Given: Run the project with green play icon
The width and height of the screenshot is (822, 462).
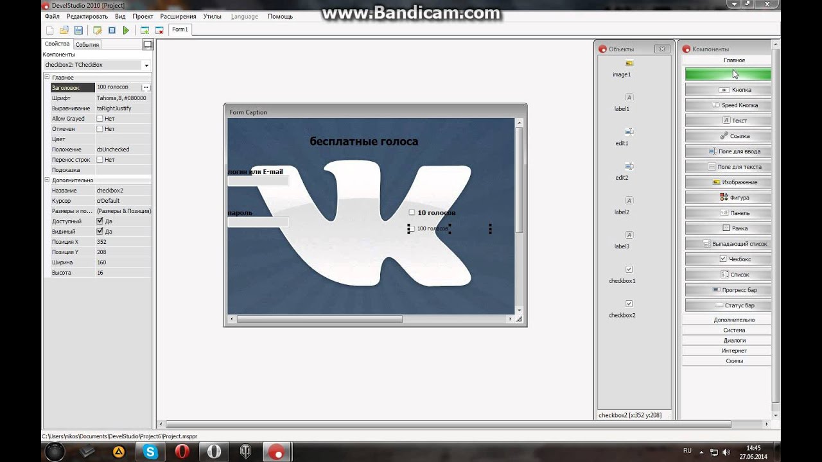Looking at the screenshot, I should tap(126, 30).
